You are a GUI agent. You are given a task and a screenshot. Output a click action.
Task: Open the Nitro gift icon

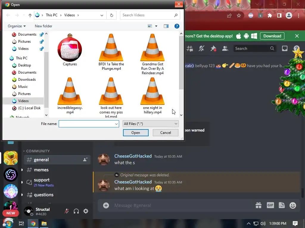pos(259,205)
